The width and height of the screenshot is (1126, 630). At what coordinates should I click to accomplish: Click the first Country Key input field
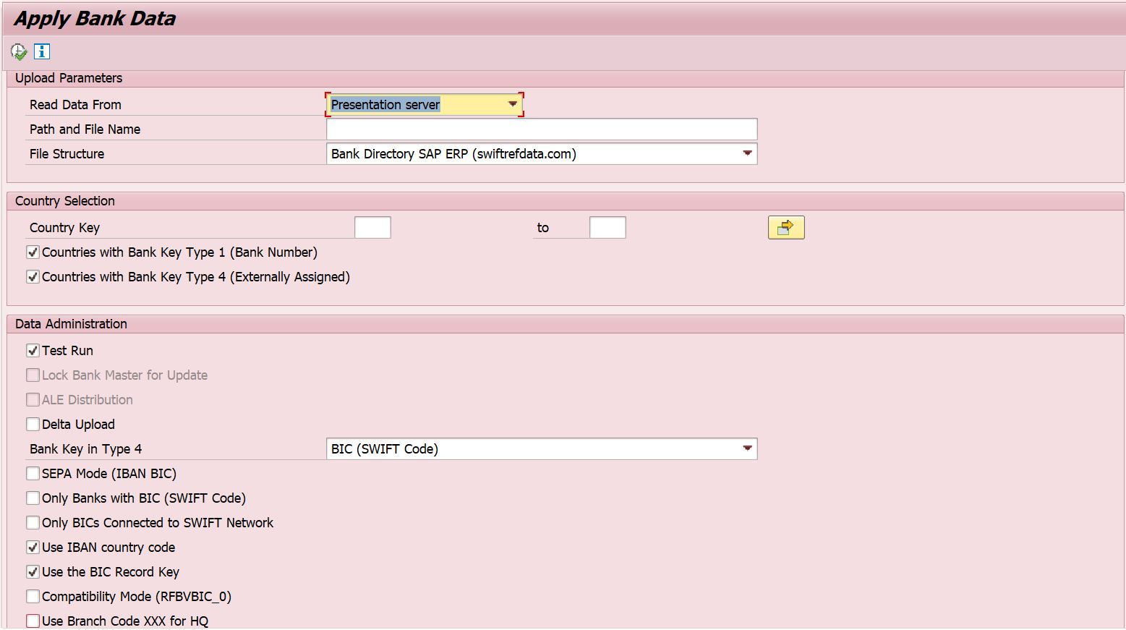click(372, 227)
